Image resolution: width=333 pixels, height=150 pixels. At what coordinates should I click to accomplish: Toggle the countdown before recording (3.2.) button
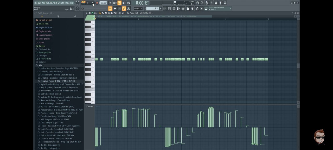pos(119,3)
